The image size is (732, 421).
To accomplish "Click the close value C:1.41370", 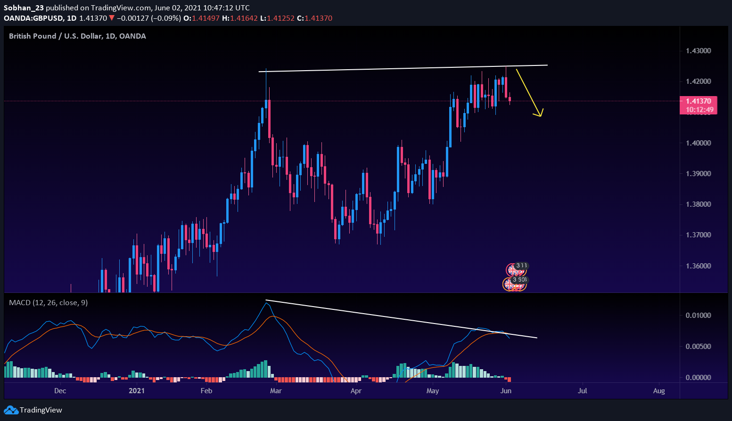I will pos(314,18).
